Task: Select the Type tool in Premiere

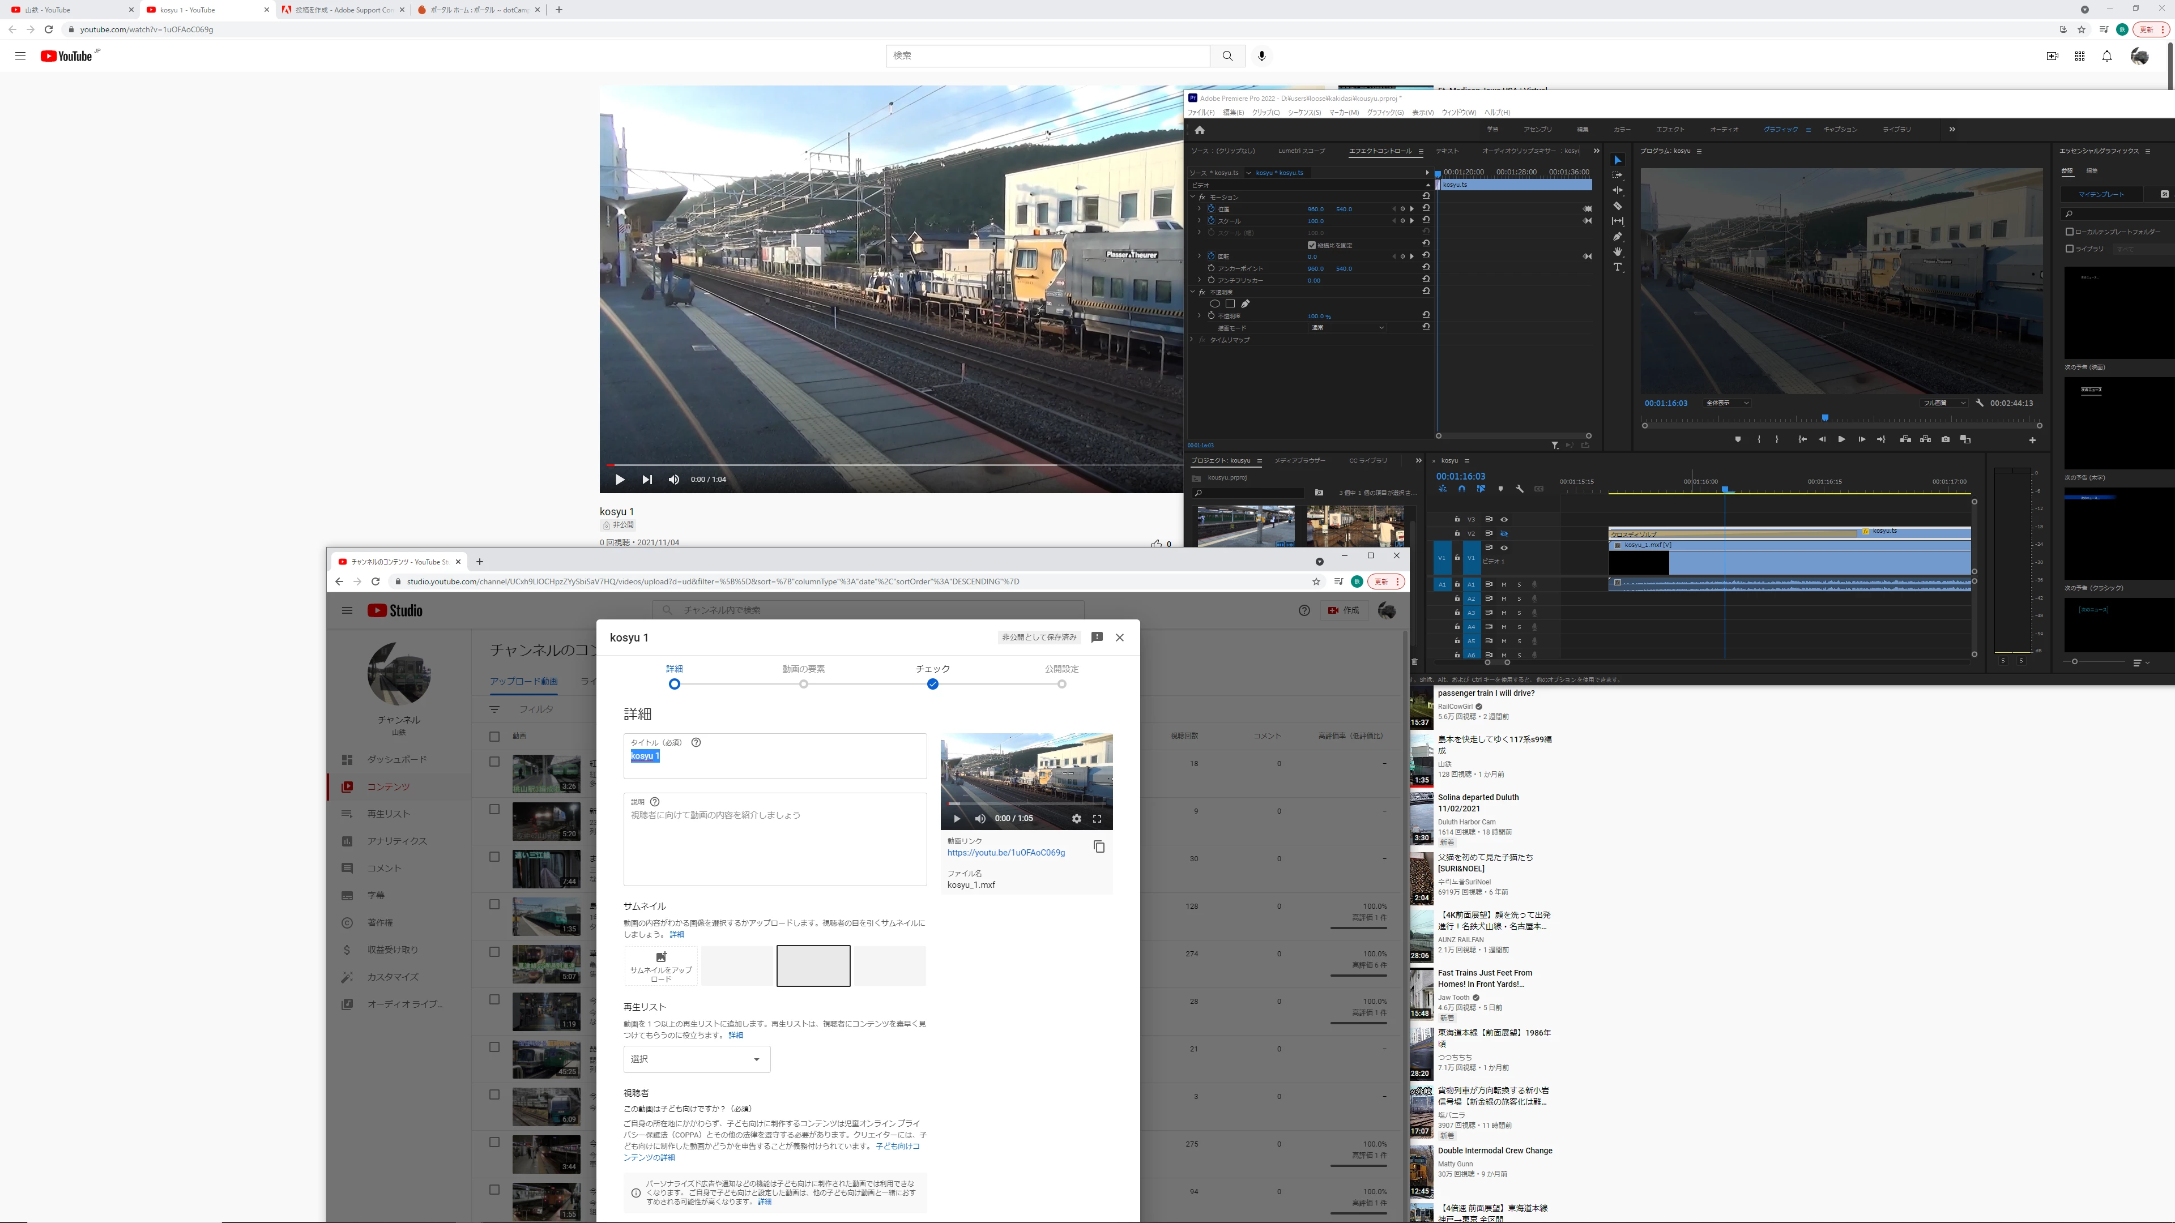Action: point(1618,268)
